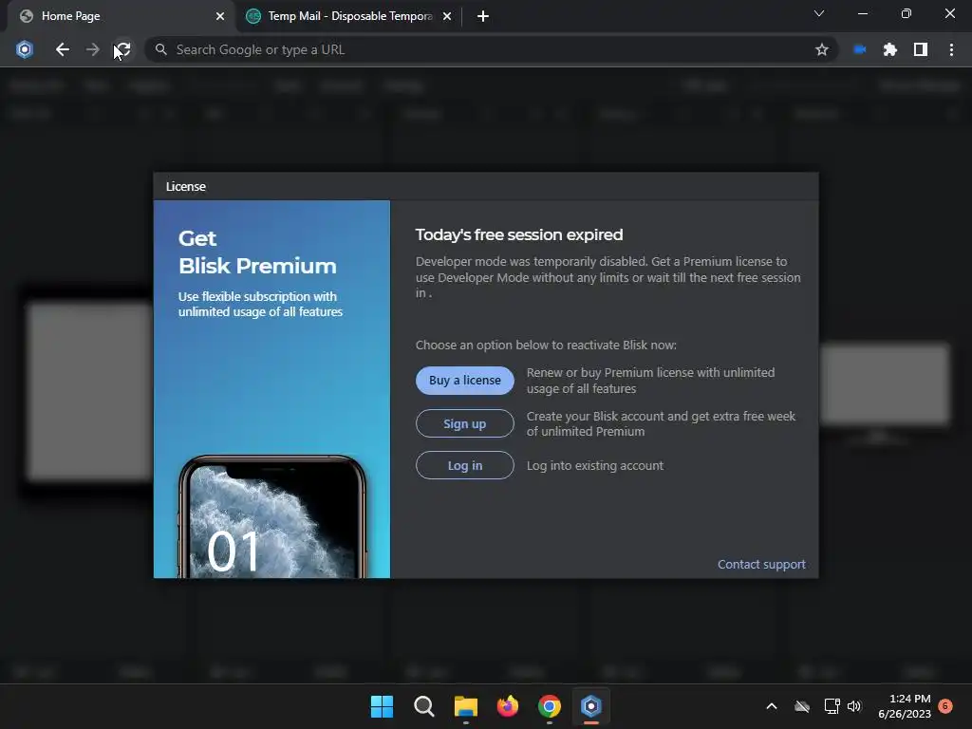Click 'Log into existing account' text
This screenshot has height=729, width=972.
click(x=595, y=465)
